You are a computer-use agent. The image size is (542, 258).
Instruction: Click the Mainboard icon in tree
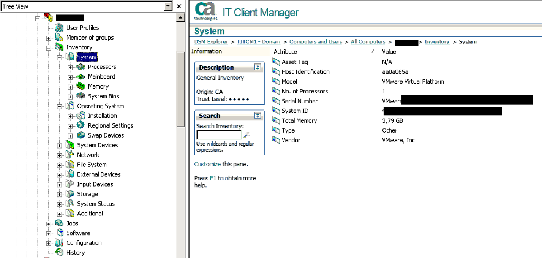pos(81,76)
